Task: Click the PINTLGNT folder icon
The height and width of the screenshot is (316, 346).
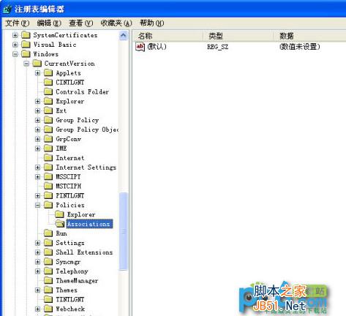Action: (48, 195)
